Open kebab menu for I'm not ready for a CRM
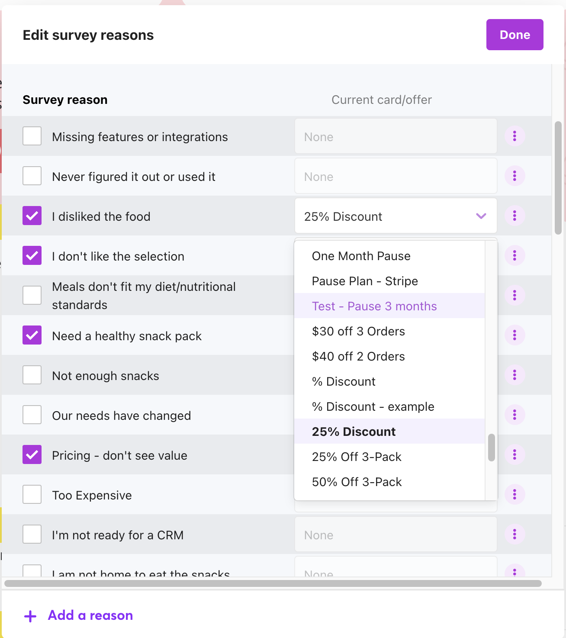The image size is (566, 638). [x=515, y=534]
